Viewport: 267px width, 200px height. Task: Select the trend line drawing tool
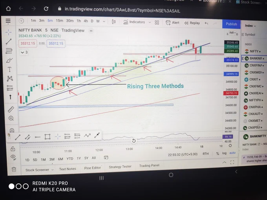(x=9, y=41)
